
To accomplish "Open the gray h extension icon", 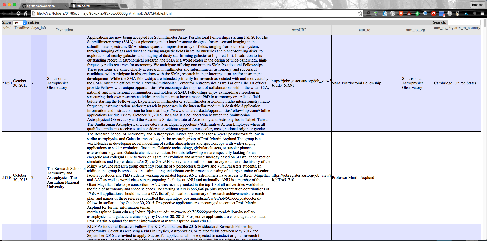I will coord(450,13).
